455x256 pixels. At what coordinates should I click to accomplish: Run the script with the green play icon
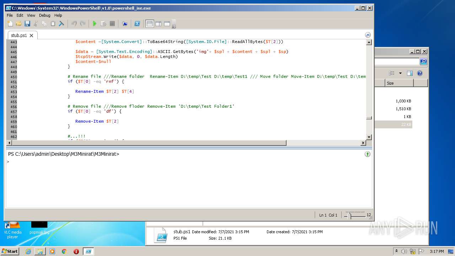coord(95,24)
